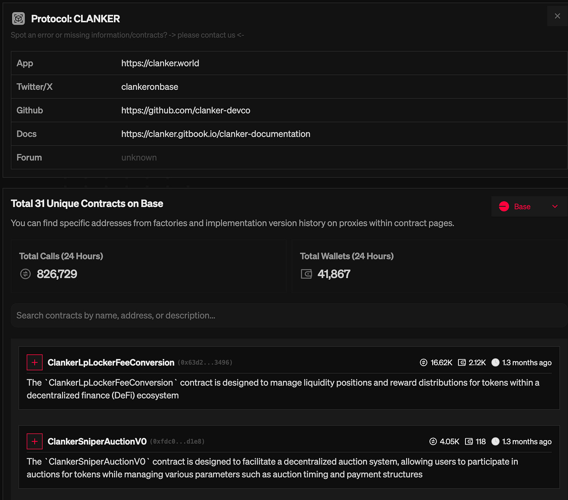Image resolution: width=568 pixels, height=500 pixels.
Task: Click address 0xfdc0...d1e8
Action: (x=177, y=441)
